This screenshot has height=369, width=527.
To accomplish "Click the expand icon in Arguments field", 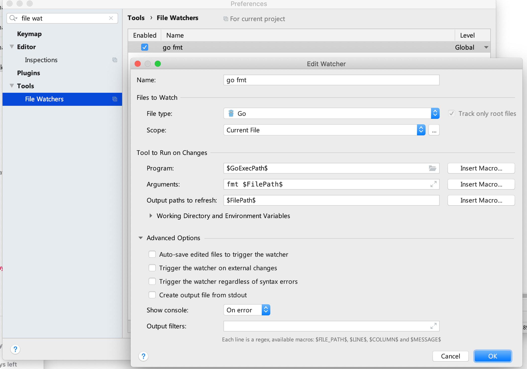I will tap(433, 184).
